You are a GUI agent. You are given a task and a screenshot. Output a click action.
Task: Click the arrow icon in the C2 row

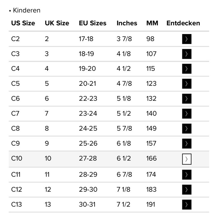187,39
